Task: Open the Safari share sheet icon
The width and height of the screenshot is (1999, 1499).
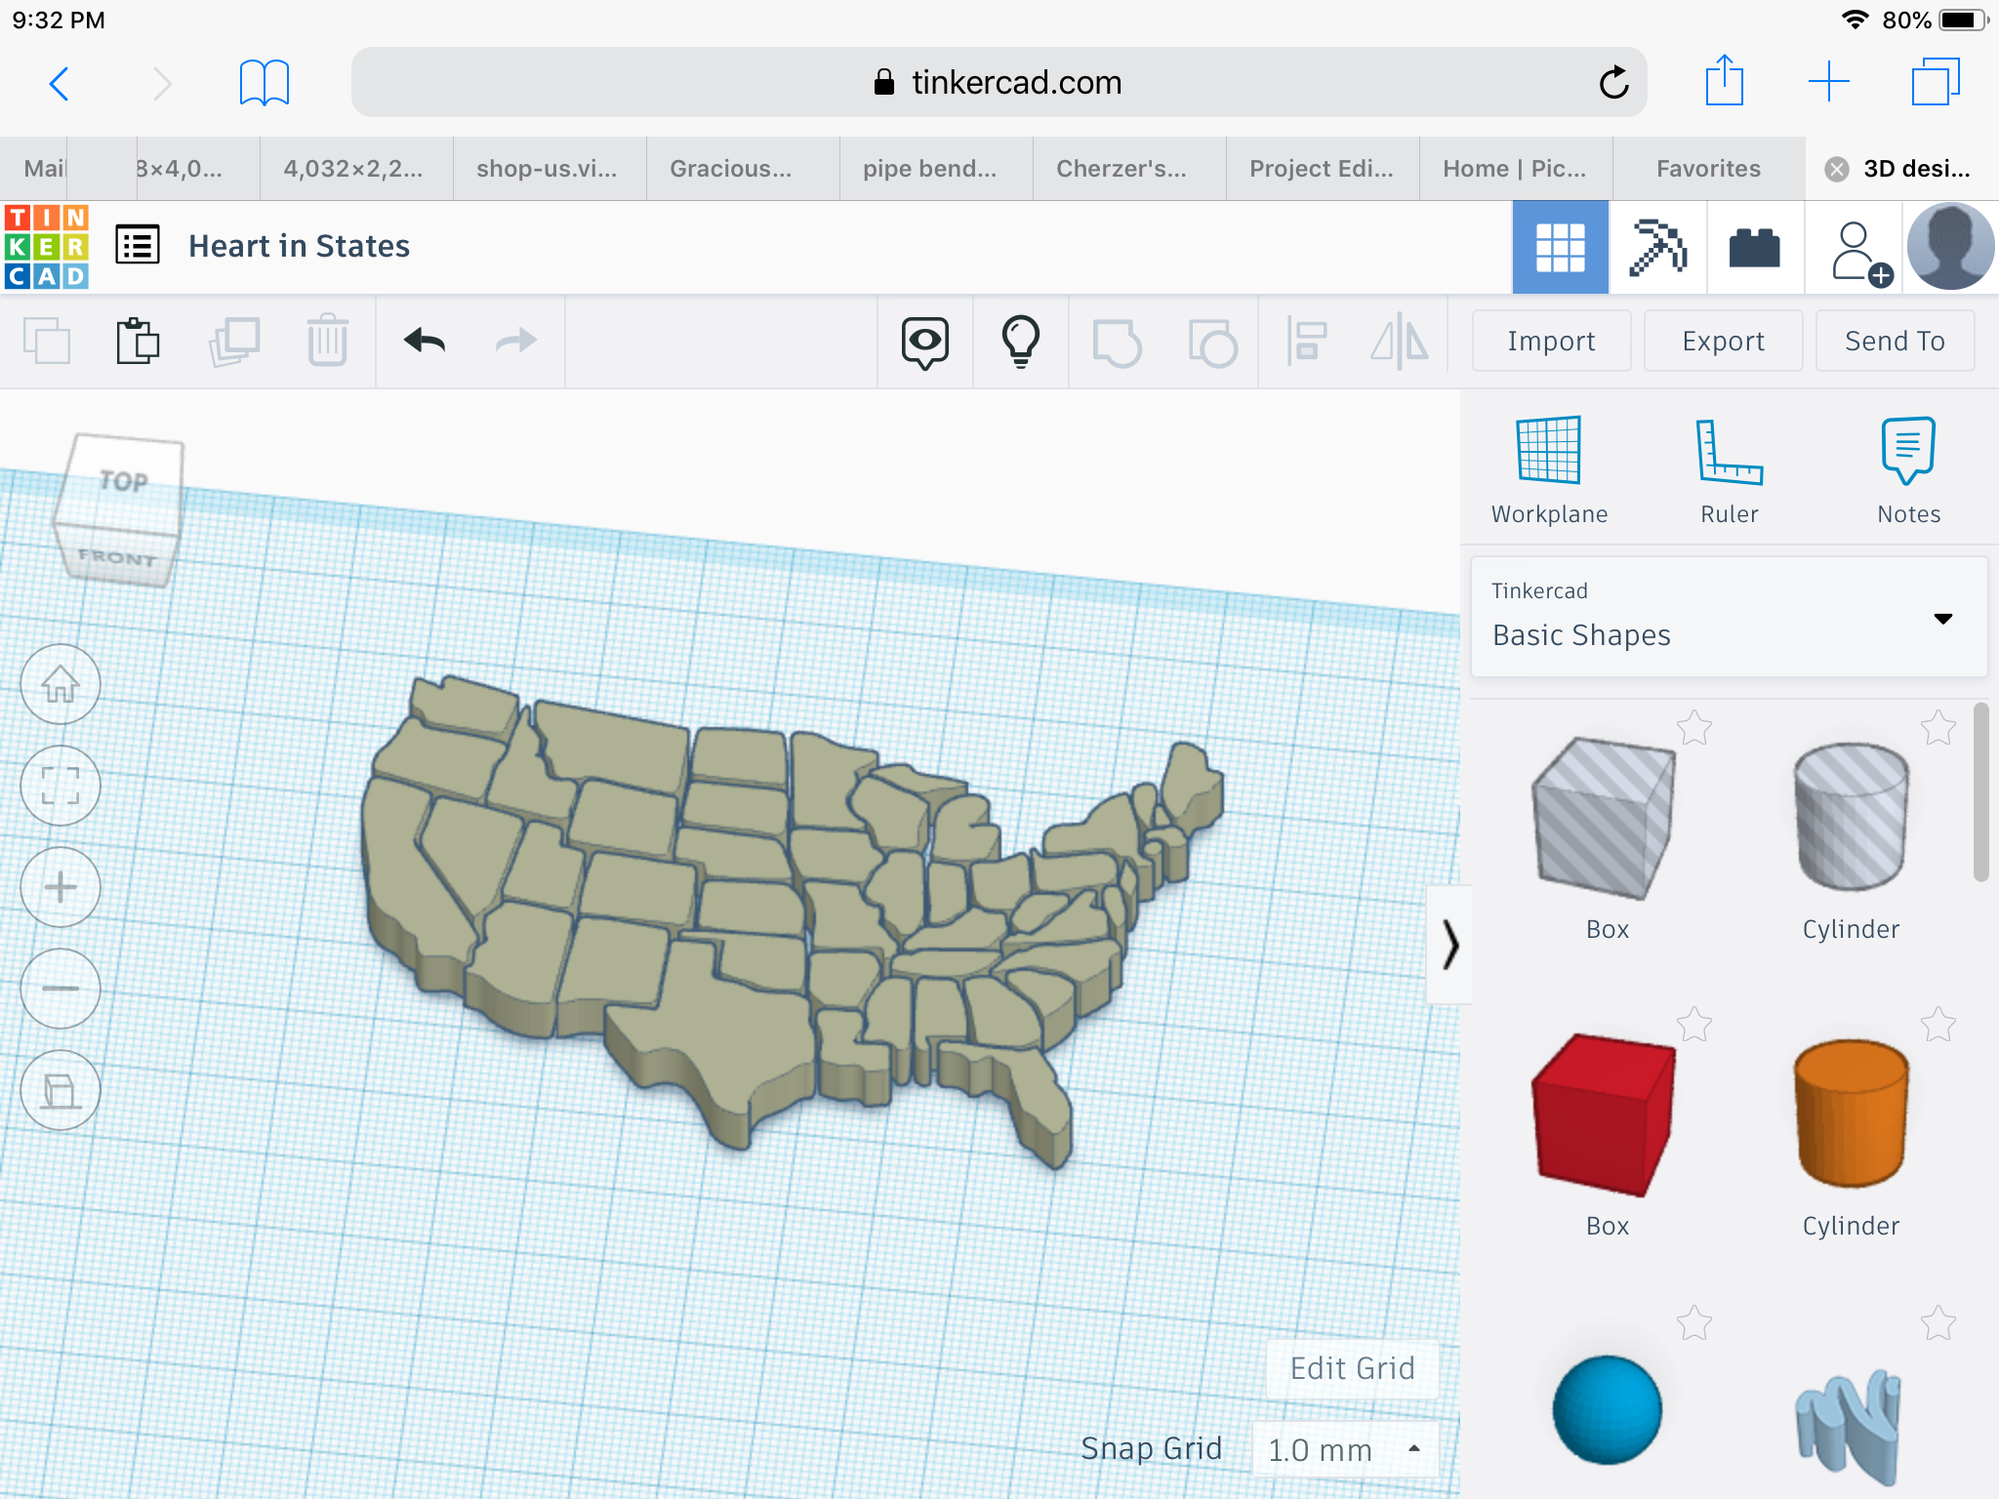Action: pos(1725,80)
